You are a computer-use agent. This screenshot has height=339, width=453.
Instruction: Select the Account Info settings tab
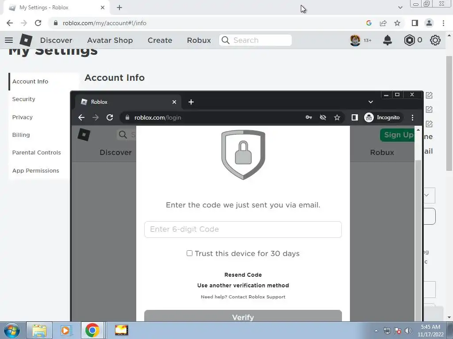[x=44, y=82]
